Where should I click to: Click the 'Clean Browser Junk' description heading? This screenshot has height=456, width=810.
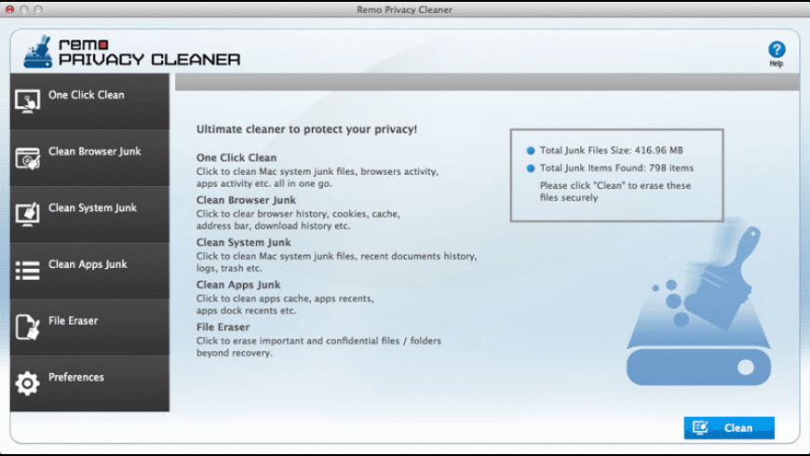[x=246, y=200]
